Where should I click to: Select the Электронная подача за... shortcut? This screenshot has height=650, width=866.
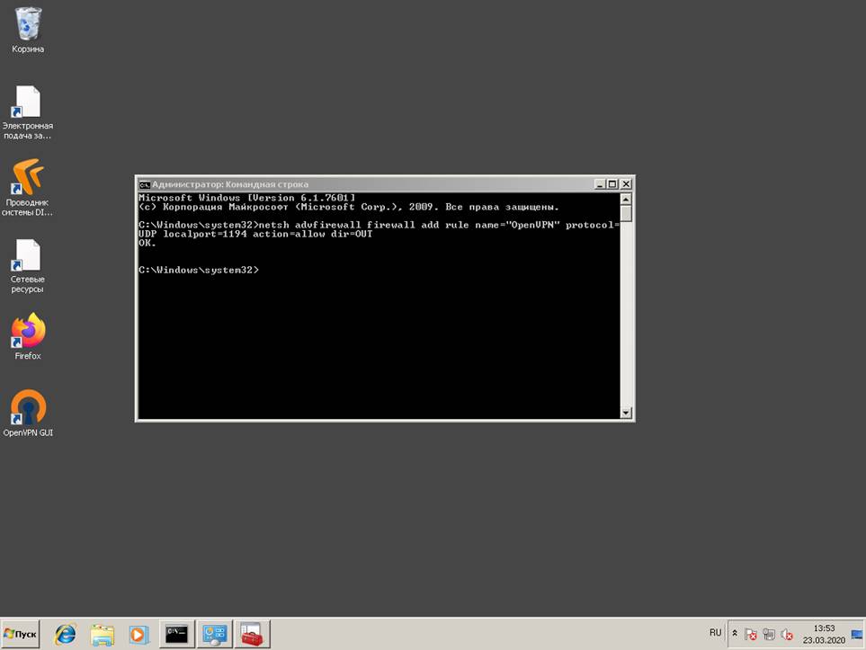click(x=28, y=112)
